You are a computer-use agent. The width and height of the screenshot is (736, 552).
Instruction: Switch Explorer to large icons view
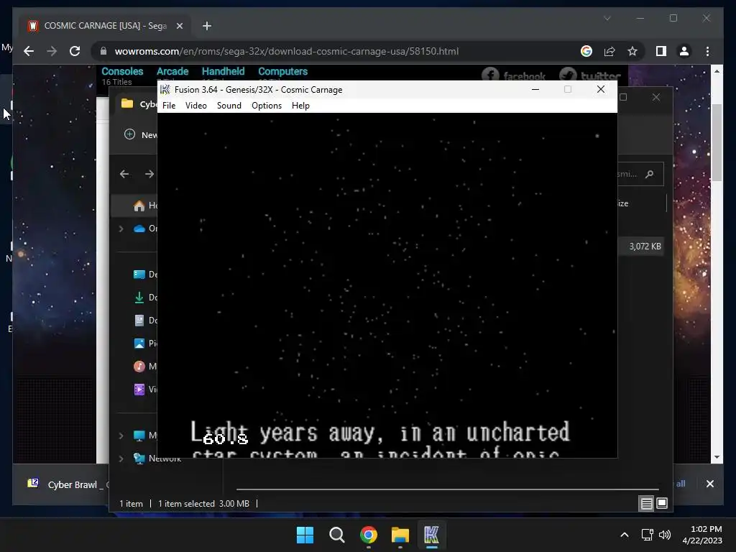point(662,503)
